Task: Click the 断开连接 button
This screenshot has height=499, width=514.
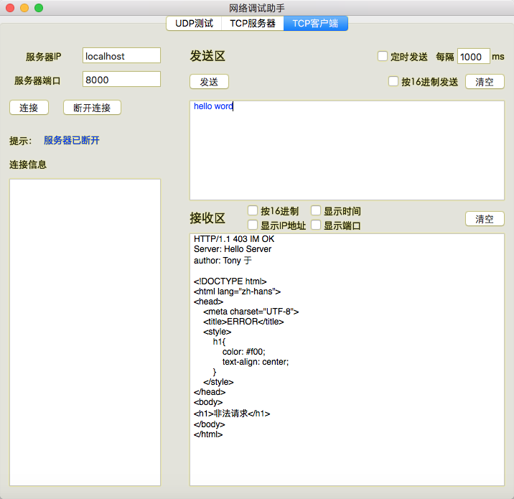Action: coord(92,108)
